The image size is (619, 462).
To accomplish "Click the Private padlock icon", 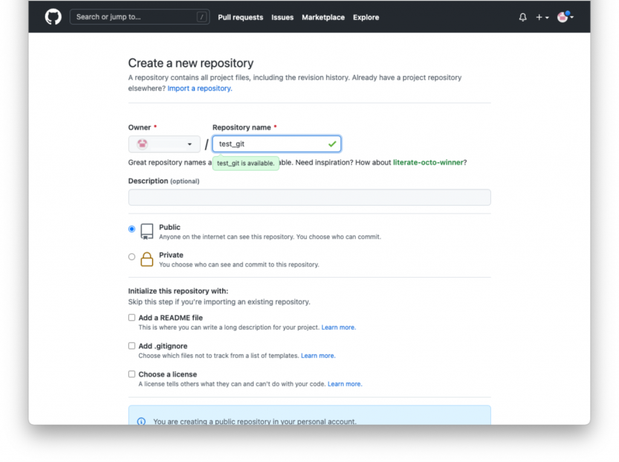I will (147, 259).
